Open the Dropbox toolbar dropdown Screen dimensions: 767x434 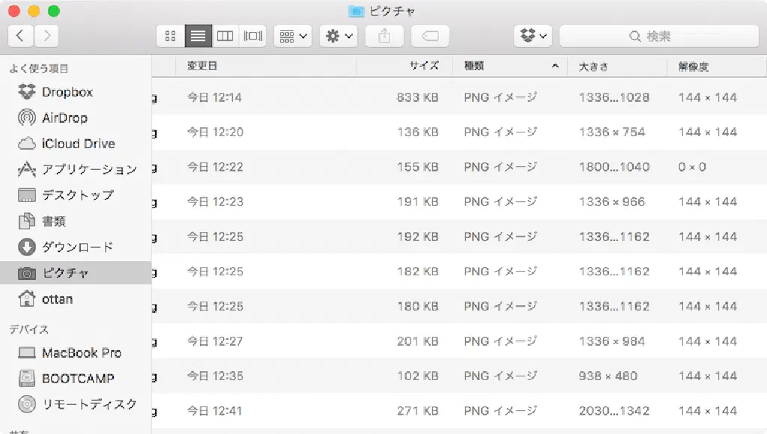click(533, 36)
